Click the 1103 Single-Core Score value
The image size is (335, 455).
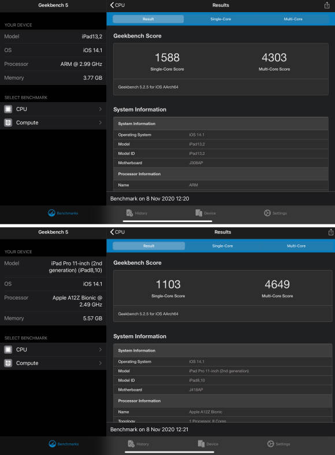click(x=168, y=284)
